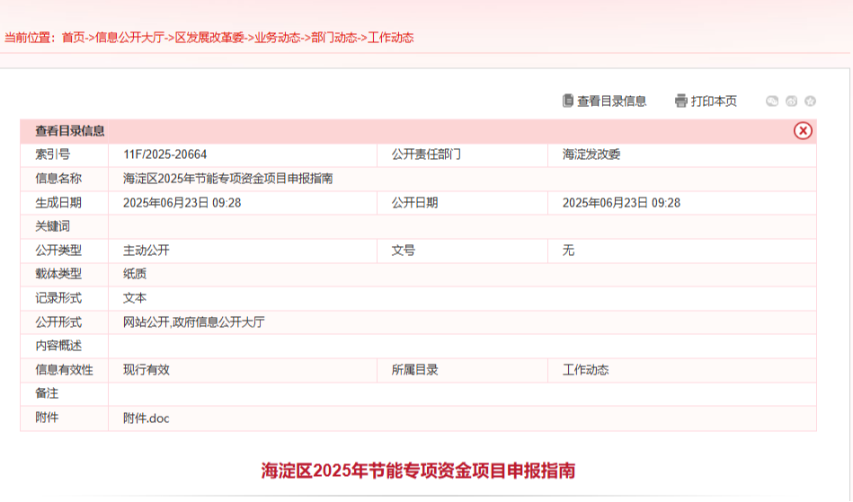Click the 信息有效性 row label
This screenshot has height=502, width=853.
tap(64, 370)
